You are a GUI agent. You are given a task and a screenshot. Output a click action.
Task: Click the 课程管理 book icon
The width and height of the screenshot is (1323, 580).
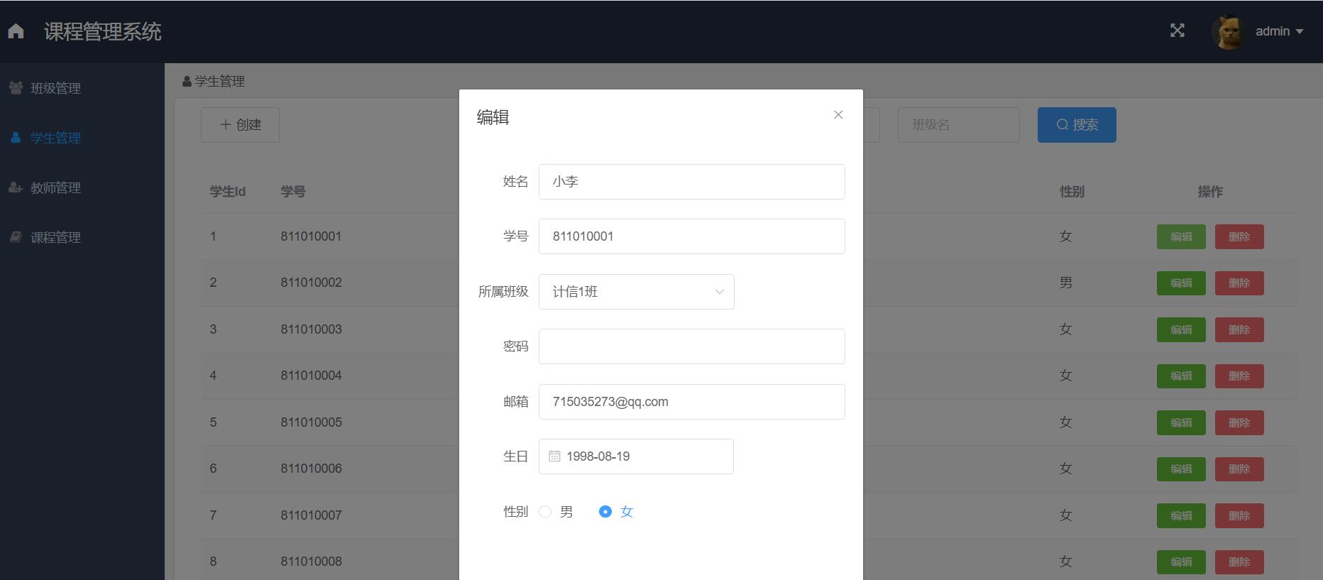pos(16,236)
